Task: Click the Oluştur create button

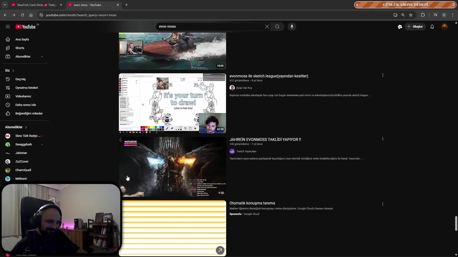Action: [415, 26]
